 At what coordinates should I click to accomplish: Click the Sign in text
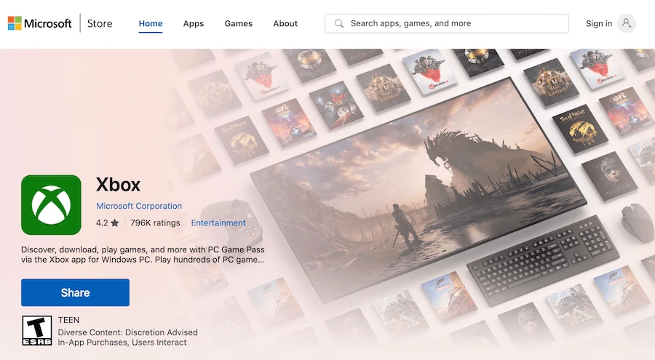point(599,23)
